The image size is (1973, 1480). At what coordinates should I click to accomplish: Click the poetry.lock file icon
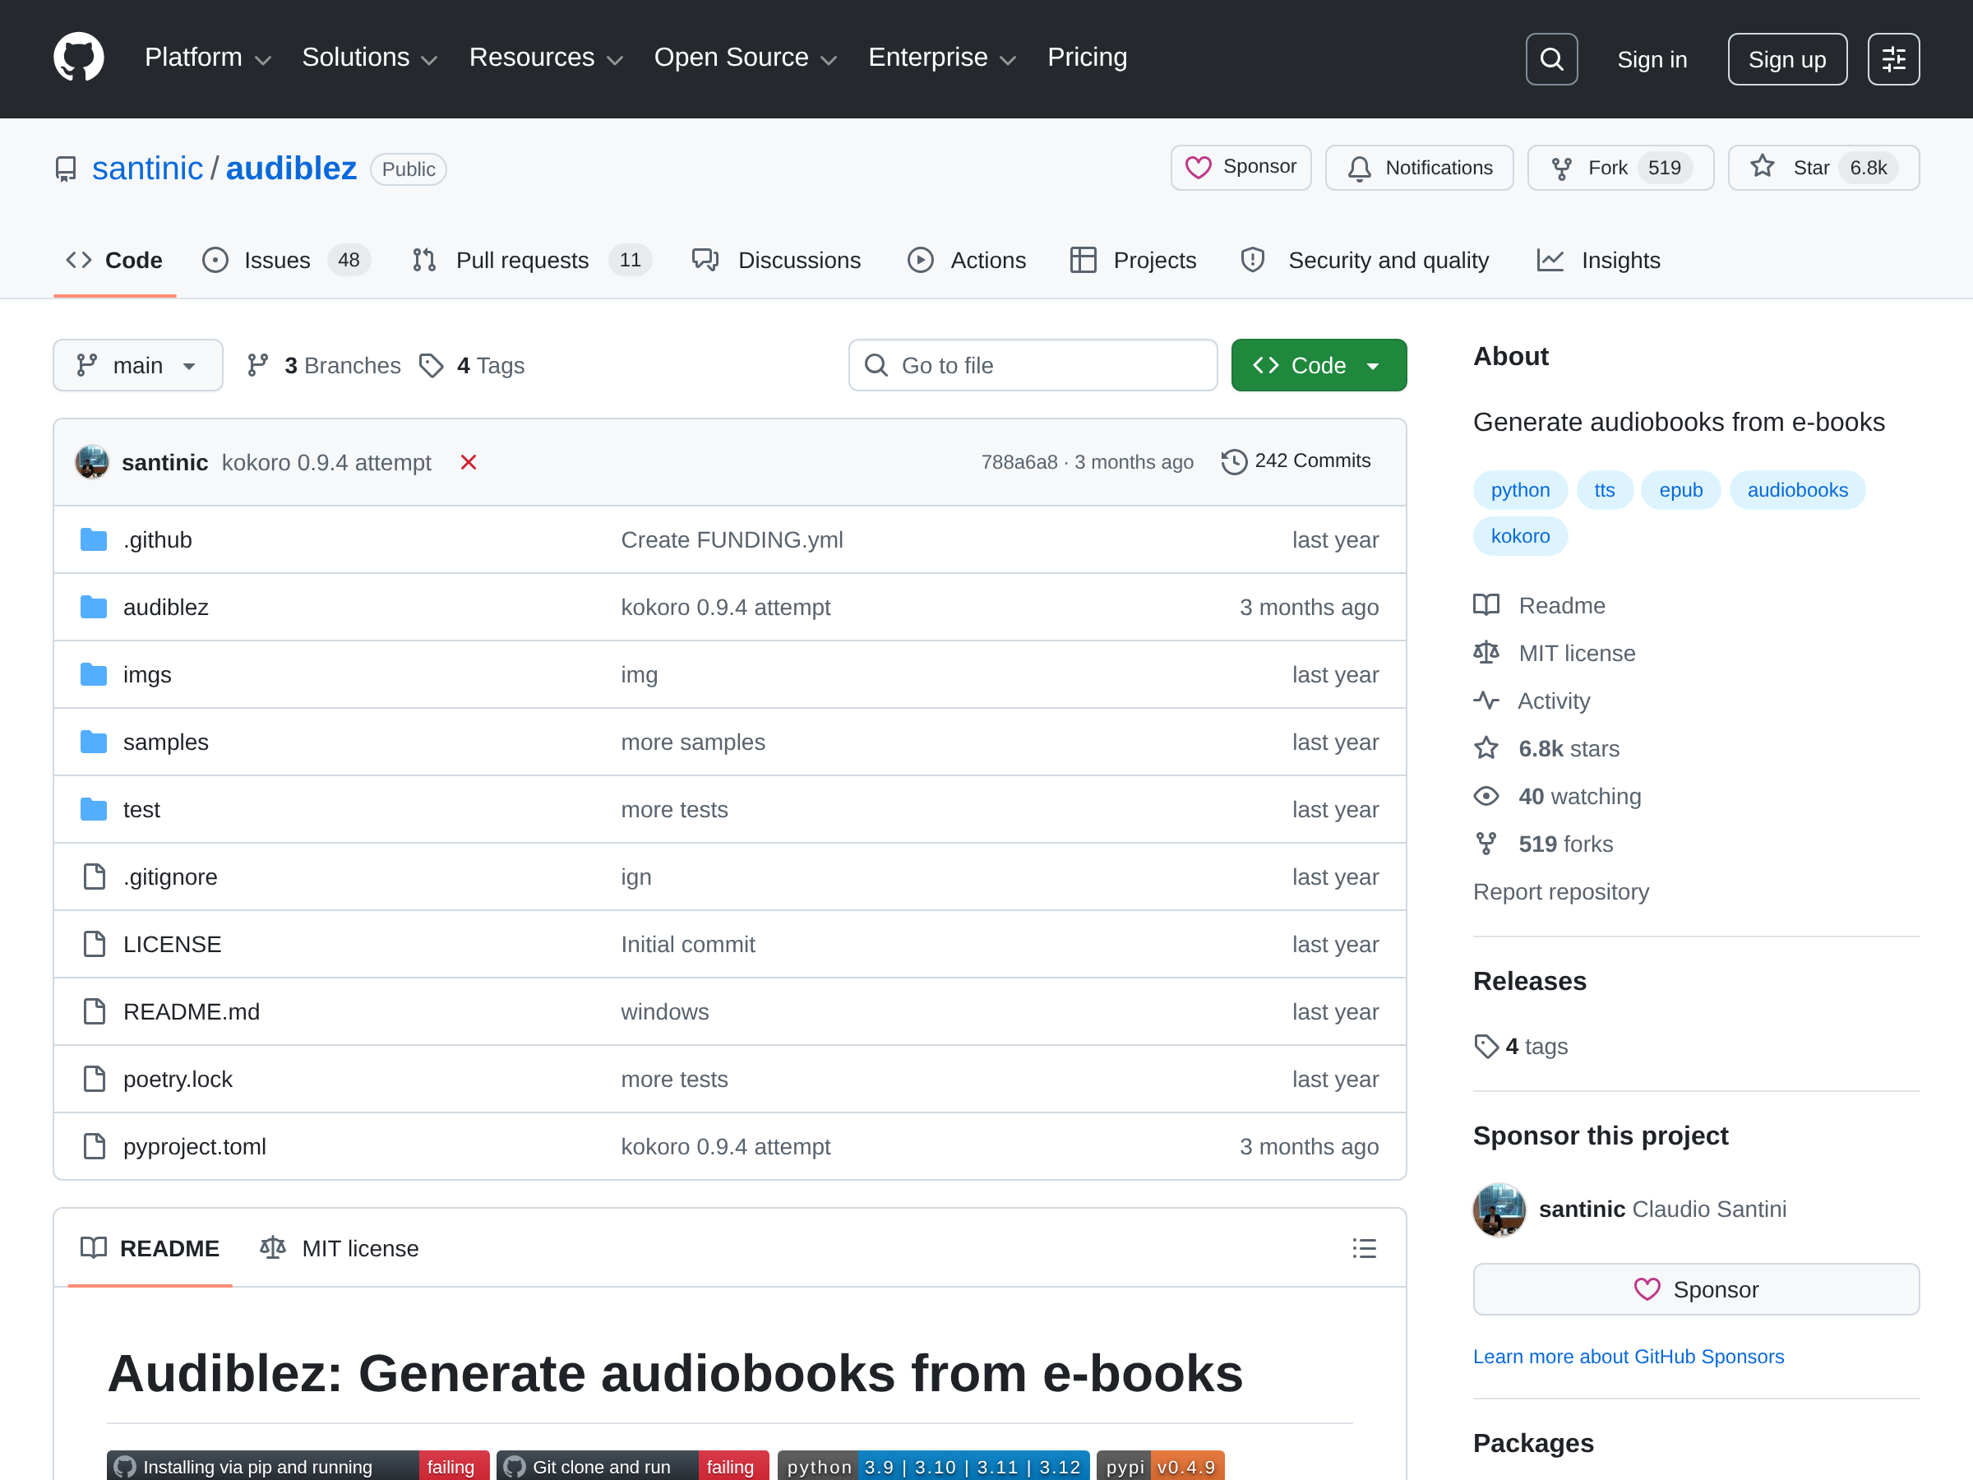[94, 1079]
